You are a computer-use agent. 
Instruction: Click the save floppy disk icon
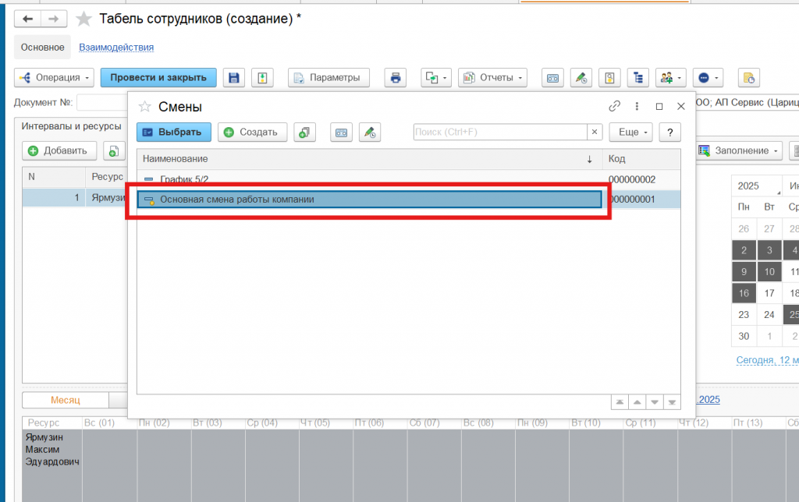click(x=233, y=78)
